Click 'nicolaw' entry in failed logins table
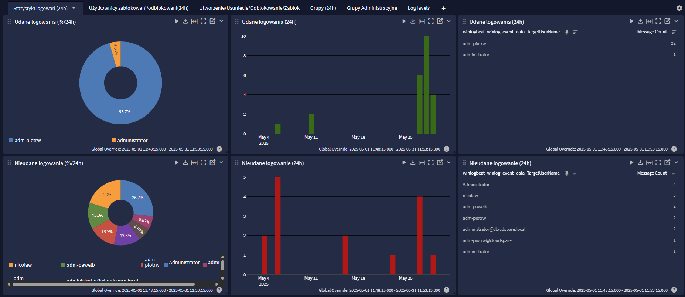 (x=470, y=196)
